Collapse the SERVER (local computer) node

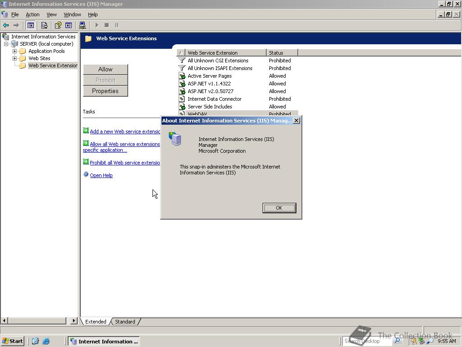coord(6,44)
